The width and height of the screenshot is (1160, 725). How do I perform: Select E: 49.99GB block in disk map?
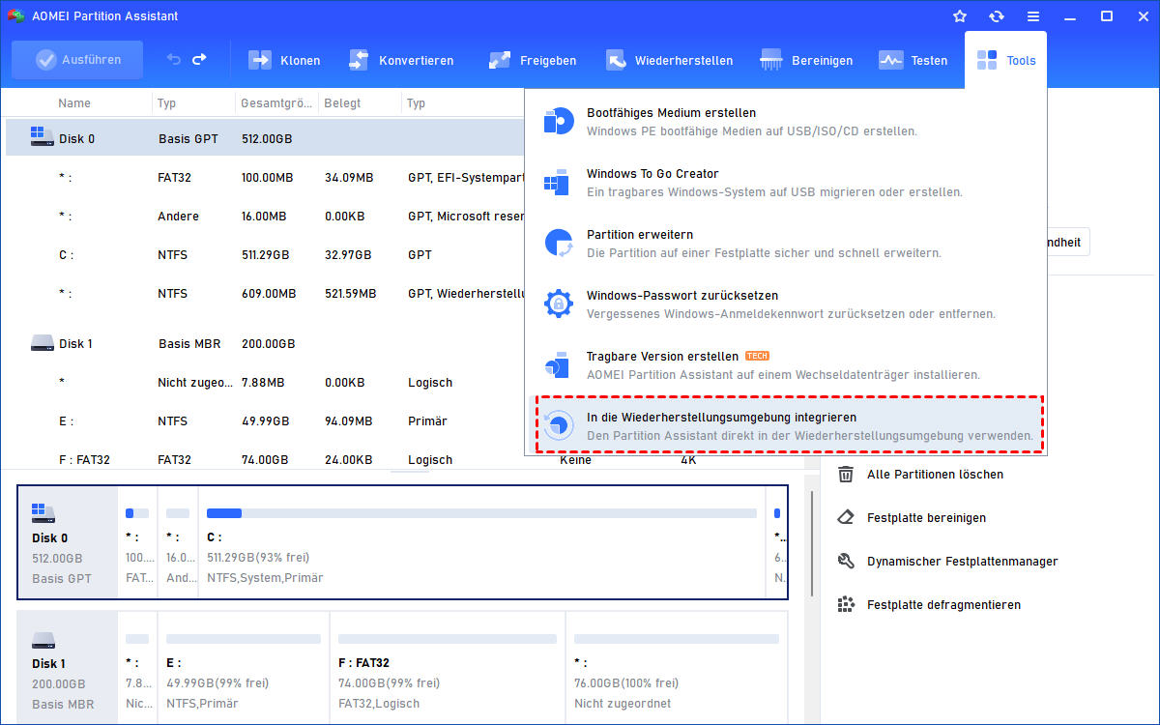(244, 667)
